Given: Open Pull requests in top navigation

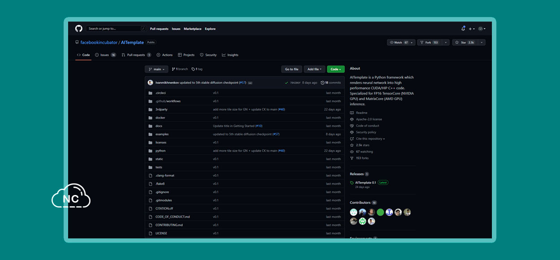Looking at the screenshot, I should coord(159,29).
